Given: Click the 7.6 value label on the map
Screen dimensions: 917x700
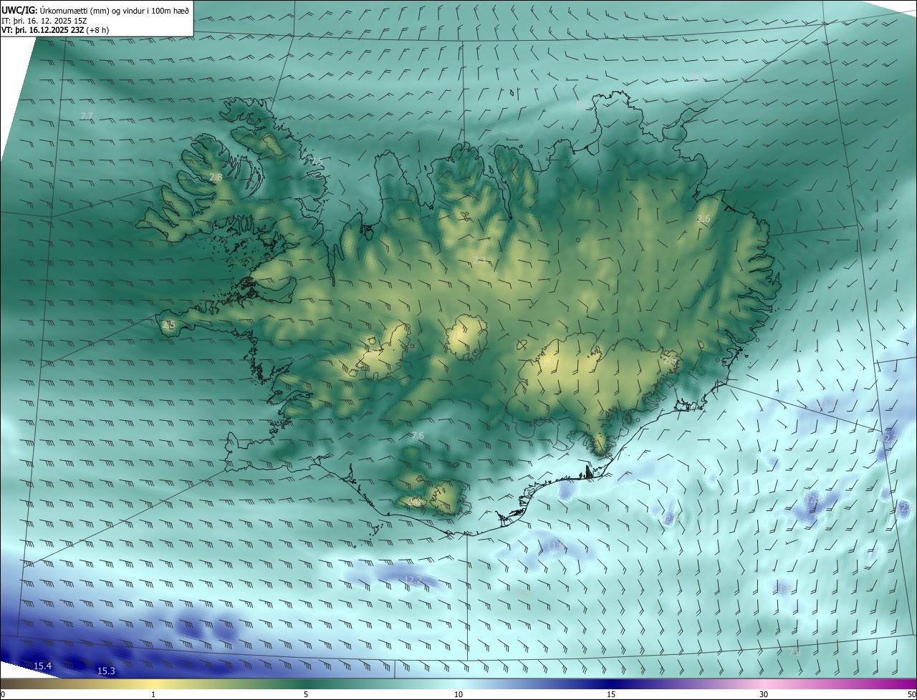Looking at the screenshot, I should [418, 435].
